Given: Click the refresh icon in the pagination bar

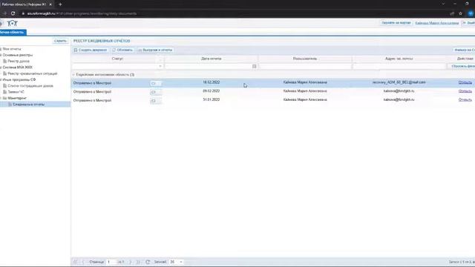Looking at the screenshot, I should [148, 262].
